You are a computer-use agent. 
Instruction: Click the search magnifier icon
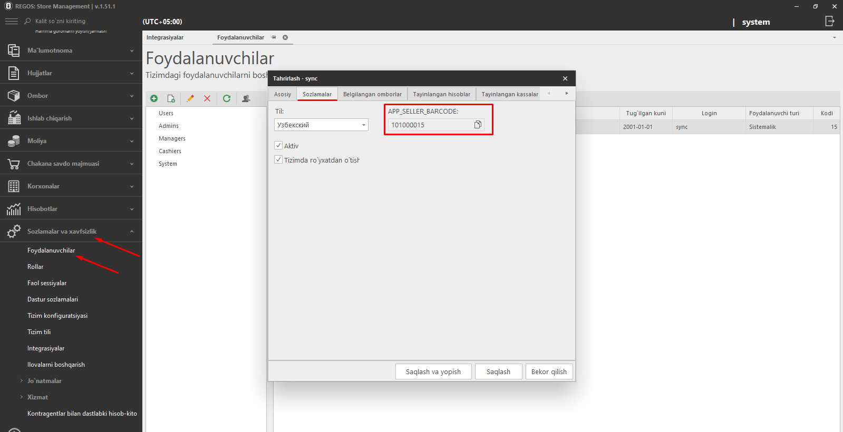[x=28, y=21]
